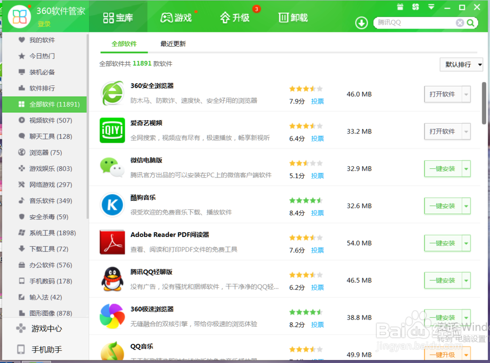This screenshot has width=490, height=363.
Task: Expand install options arrow for 微信电脑版
Action: pos(466,169)
